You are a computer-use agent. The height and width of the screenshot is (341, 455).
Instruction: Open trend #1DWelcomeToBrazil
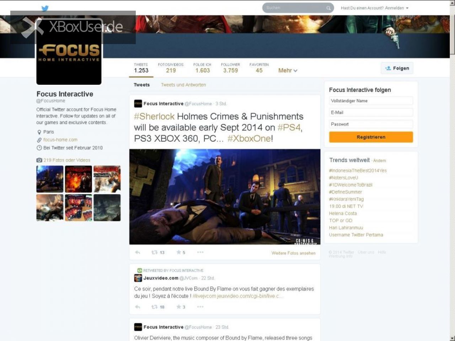350,185
